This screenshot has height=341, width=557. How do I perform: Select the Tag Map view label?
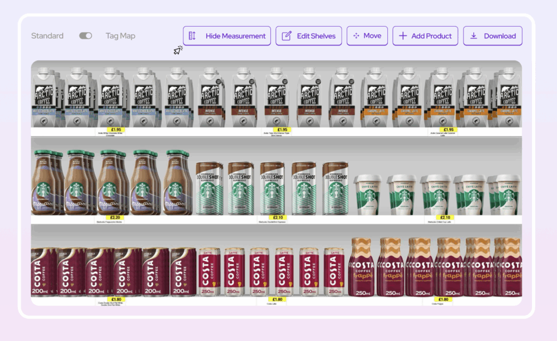pyautogui.click(x=120, y=36)
